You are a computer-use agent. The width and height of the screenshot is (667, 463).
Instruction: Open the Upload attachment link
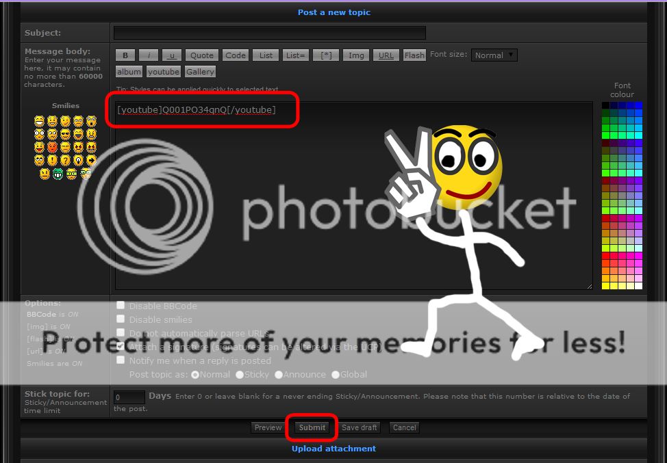pyautogui.click(x=334, y=449)
